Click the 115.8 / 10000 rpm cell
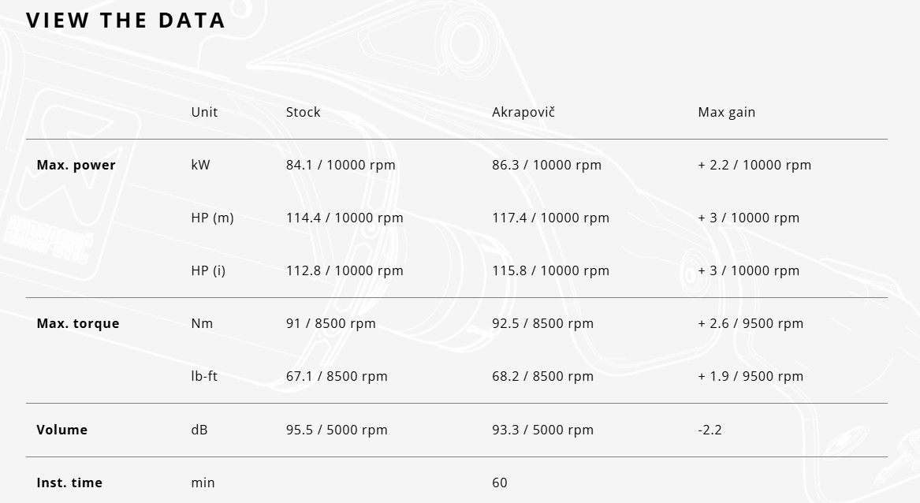This screenshot has height=503, width=920. (x=550, y=270)
